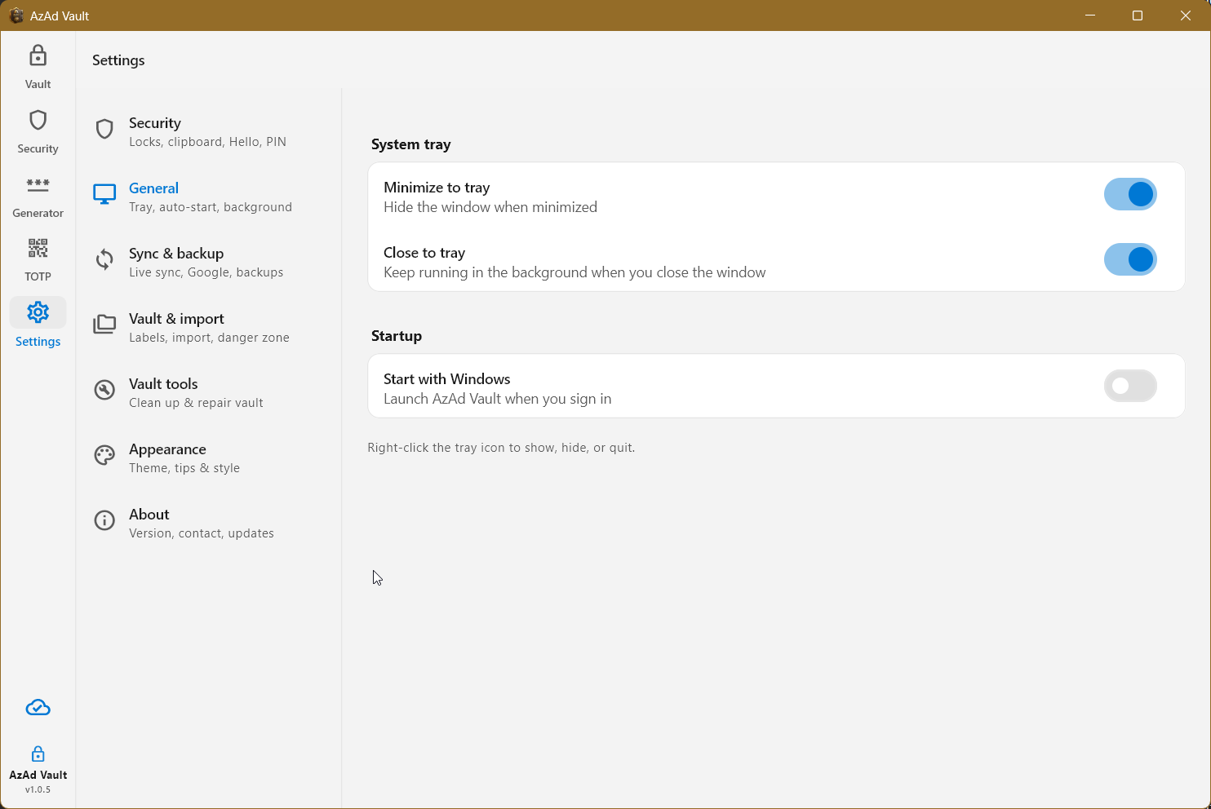
Task: Enable Start with Windows toggle
Action: [x=1130, y=386]
